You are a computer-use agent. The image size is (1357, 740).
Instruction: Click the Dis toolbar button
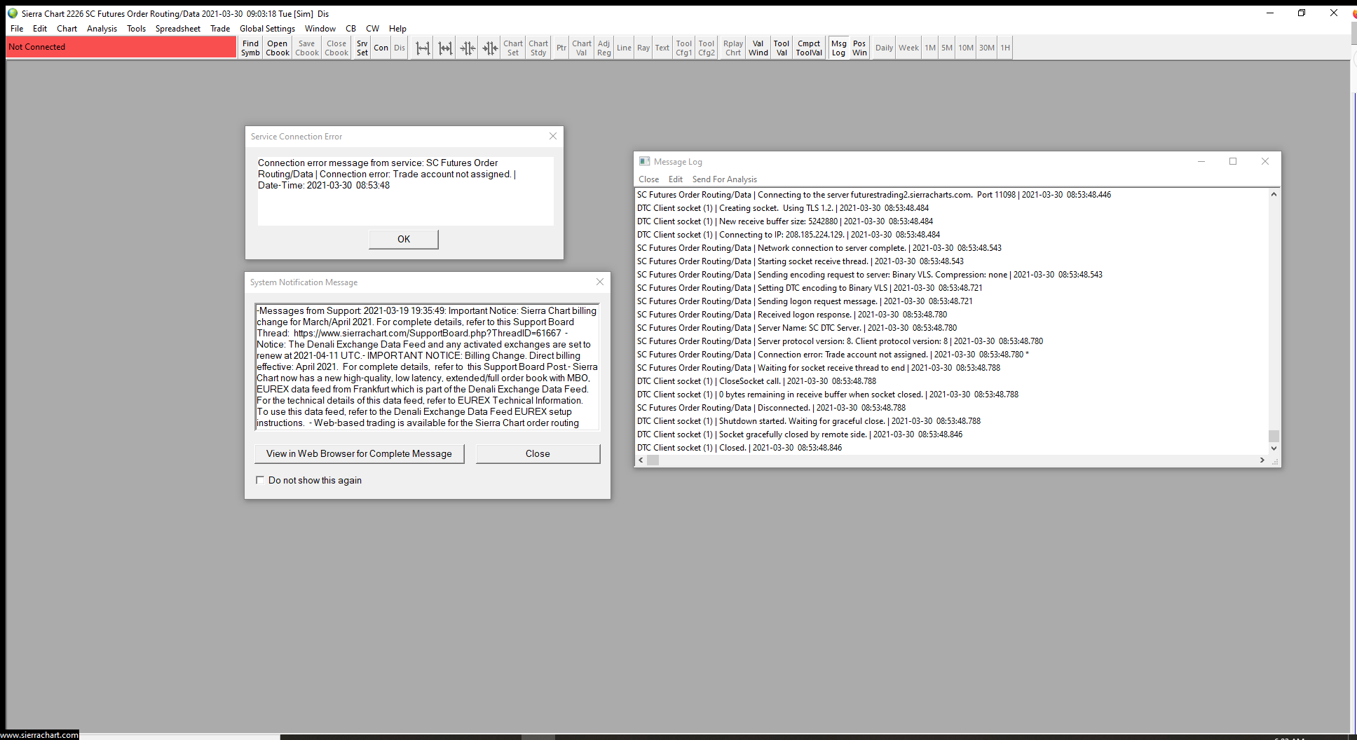point(400,48)
